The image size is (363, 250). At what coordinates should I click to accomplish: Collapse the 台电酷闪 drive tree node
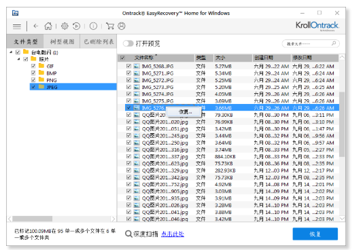[x=11, y=52]
